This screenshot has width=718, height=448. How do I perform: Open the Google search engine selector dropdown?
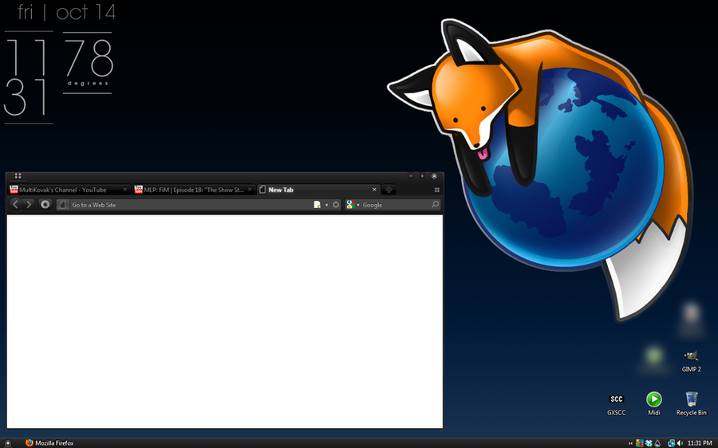coord(353,205)
